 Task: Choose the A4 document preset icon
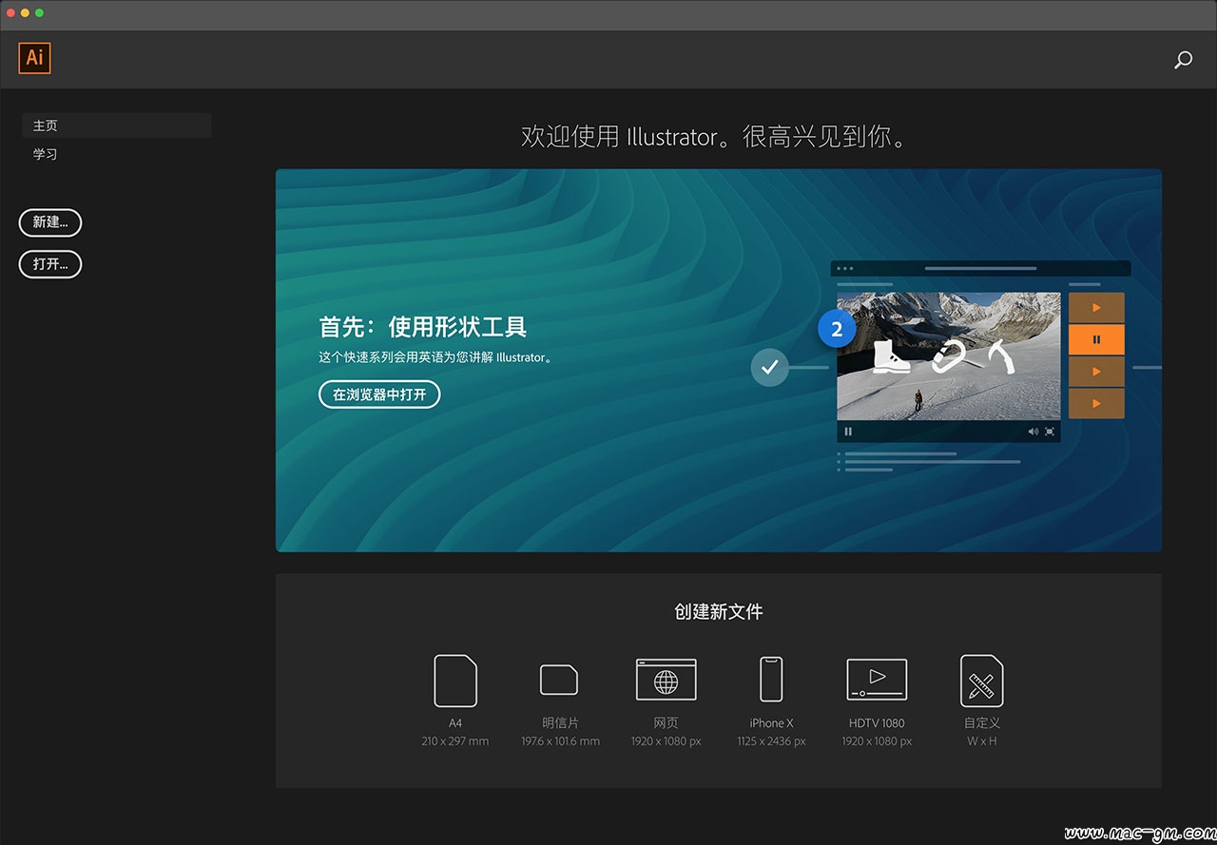click(x=455, y=681)
